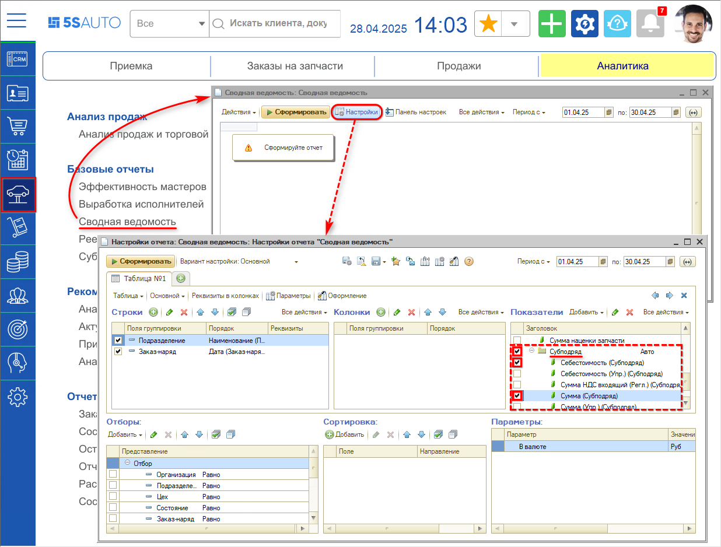The image size is (721, 547).
Task: Click the shopping cart sidebar icon
Action: [x=17, y=126]
